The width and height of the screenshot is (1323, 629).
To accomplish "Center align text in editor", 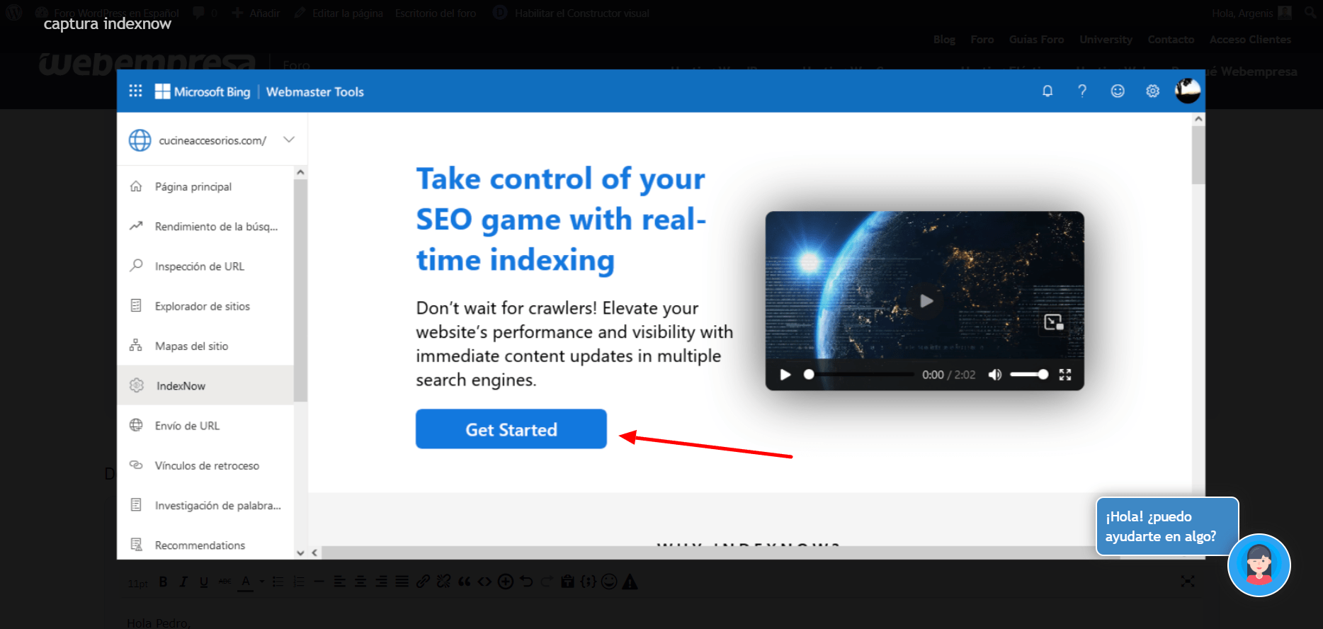I will (x=360, y=582).
